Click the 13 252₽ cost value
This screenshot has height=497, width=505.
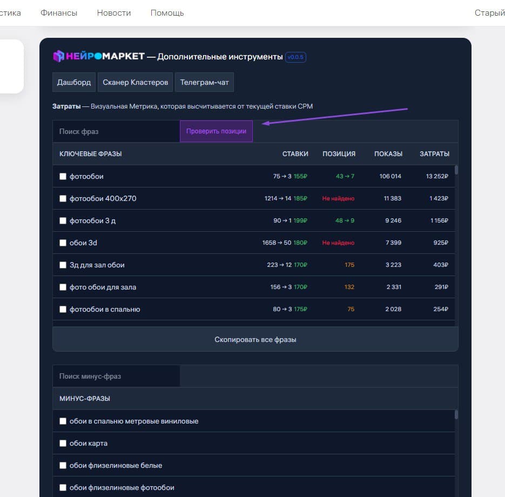437,176
